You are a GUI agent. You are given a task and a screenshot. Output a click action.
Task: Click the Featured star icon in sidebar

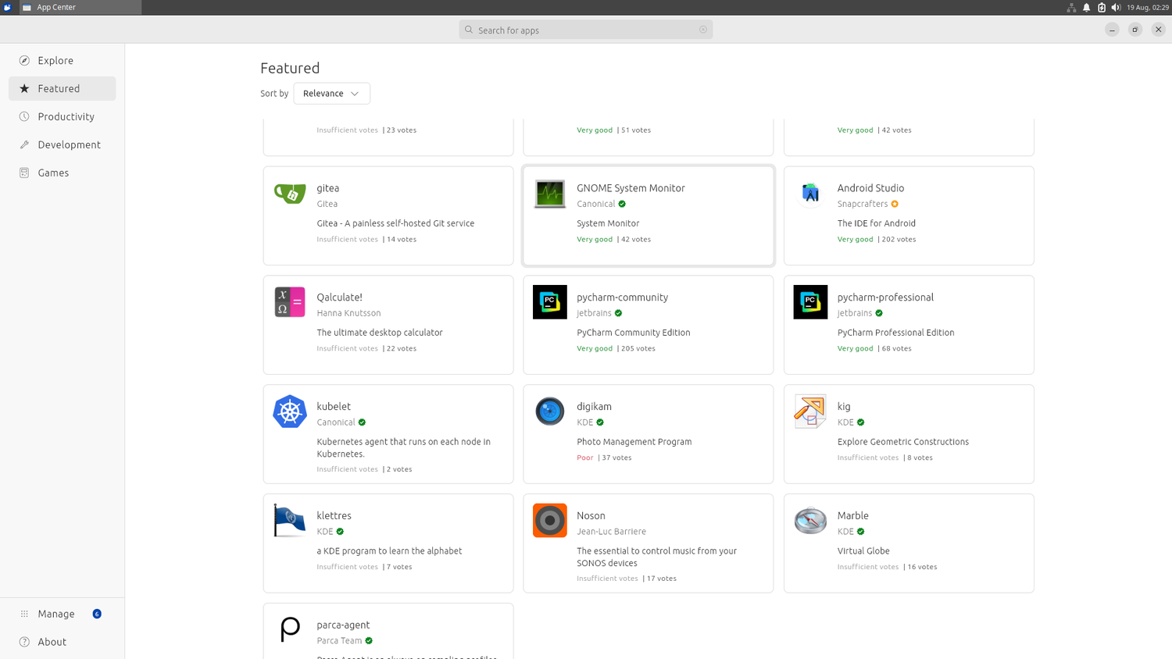tap(24, 88)
